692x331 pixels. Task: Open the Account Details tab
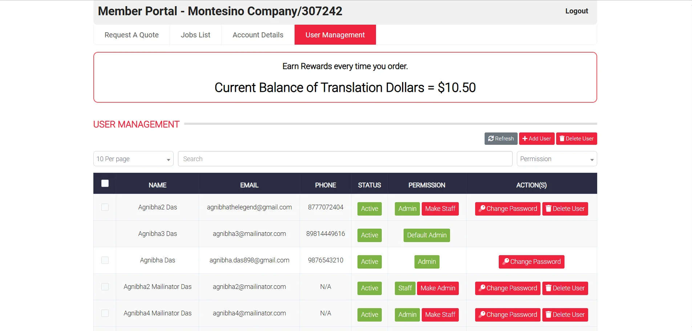pyautogui.click(x=258, y=35)
